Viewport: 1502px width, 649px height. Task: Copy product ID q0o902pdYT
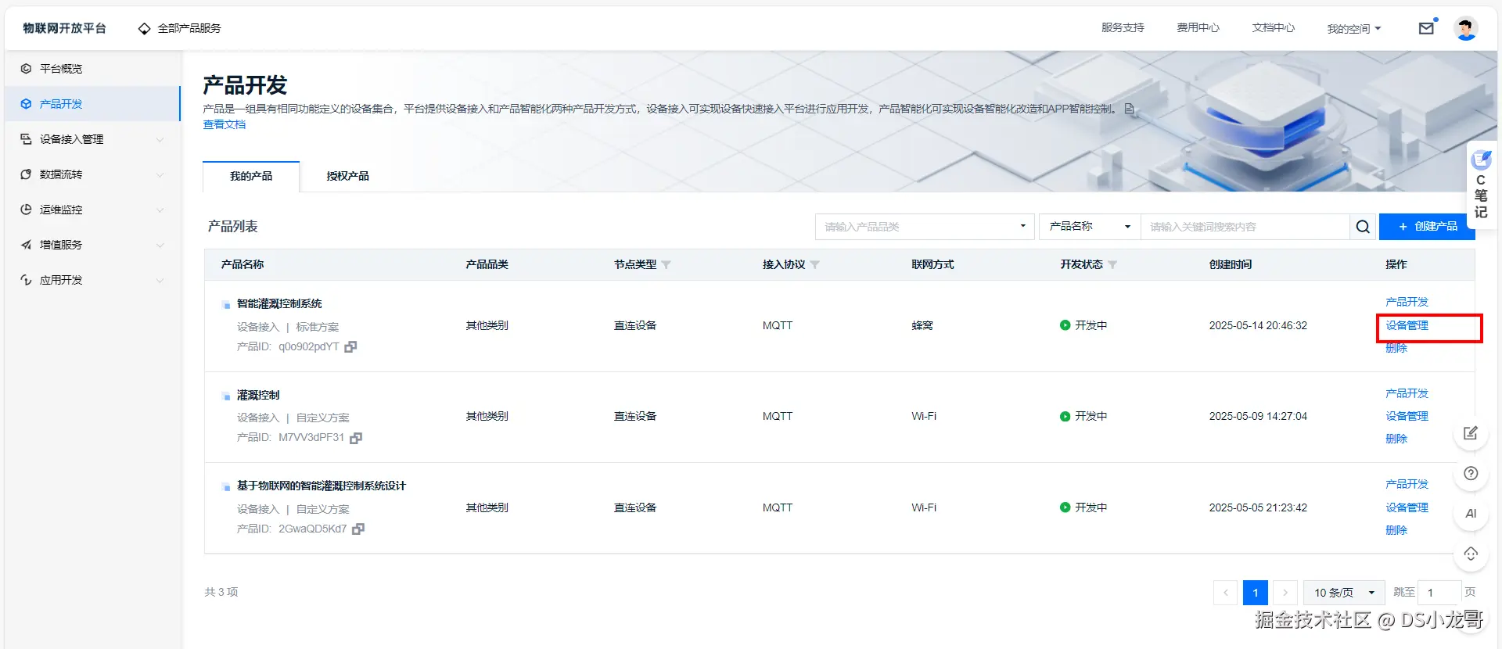click(350, 346)
